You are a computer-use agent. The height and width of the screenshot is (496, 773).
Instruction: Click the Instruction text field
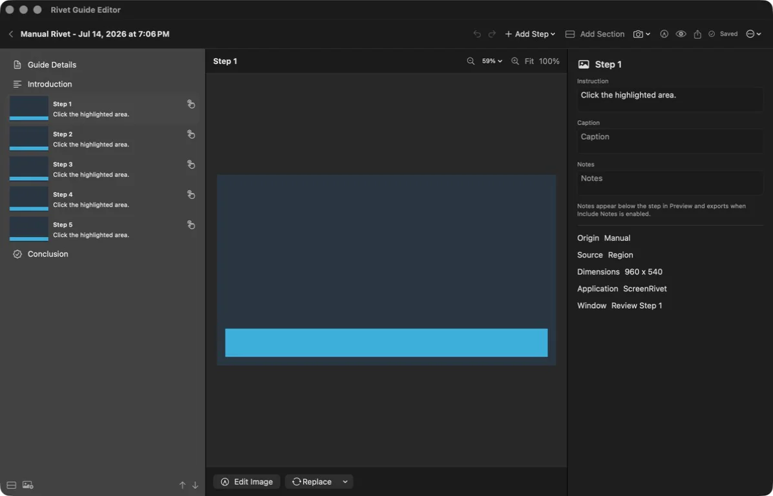tap(670, 99)
